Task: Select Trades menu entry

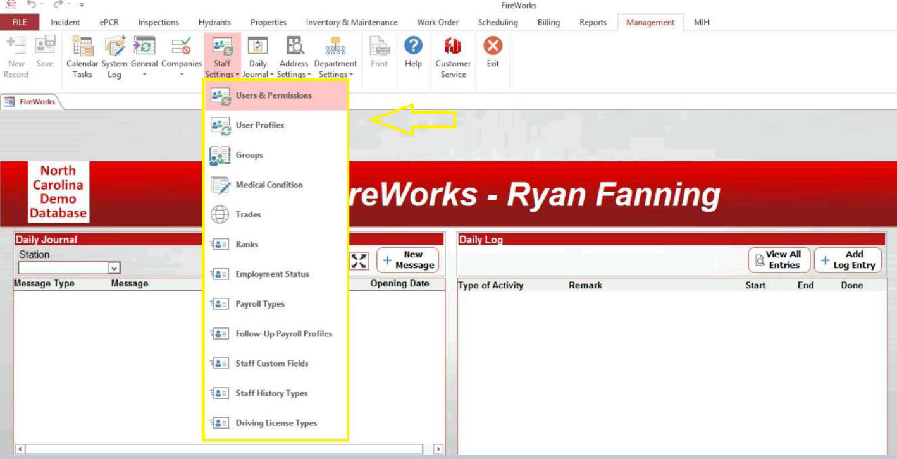Action: coord(276,214)
